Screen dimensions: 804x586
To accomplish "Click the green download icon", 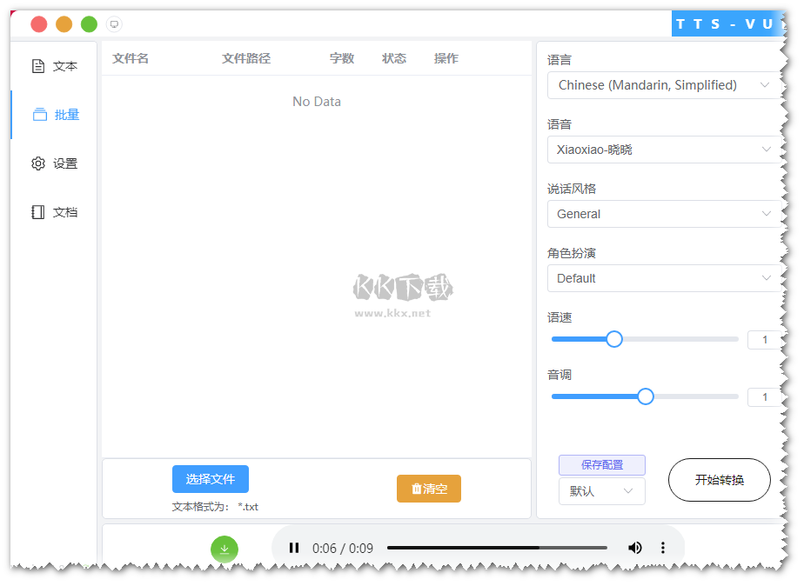I will click(224, 549).
